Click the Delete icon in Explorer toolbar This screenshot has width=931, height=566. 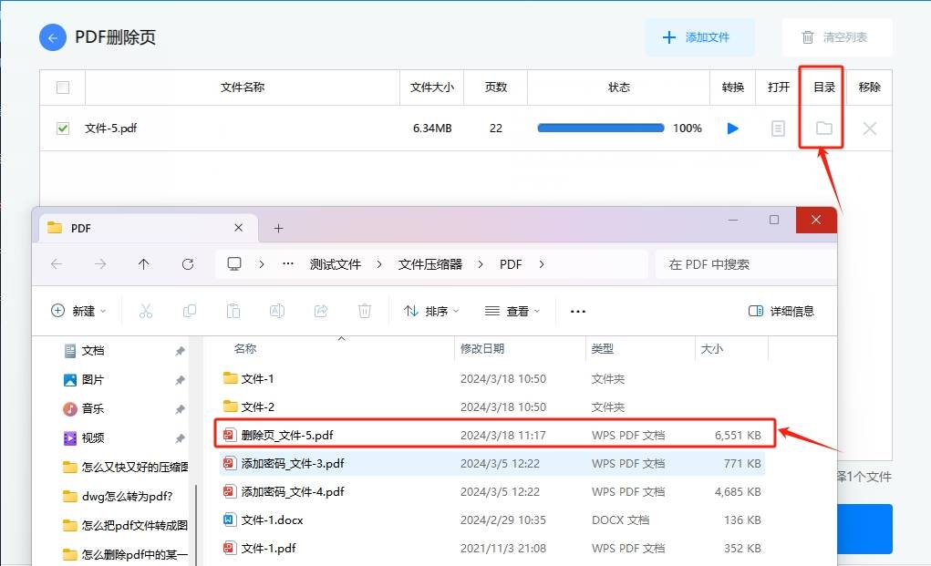[x=364, y=311]
